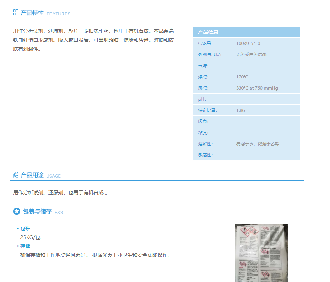
Task: Click the blue 产品信息 header bar
Action: point(246,32)
